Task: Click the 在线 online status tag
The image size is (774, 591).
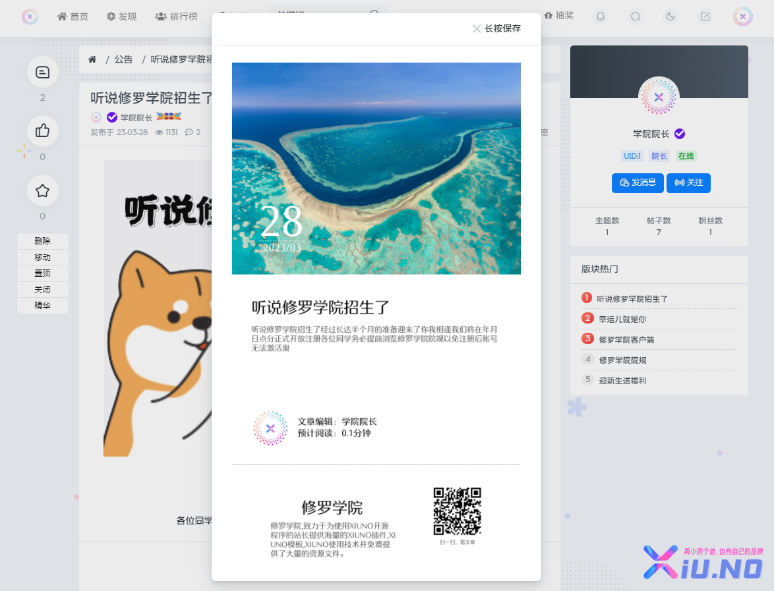Action: coord(686,156)
